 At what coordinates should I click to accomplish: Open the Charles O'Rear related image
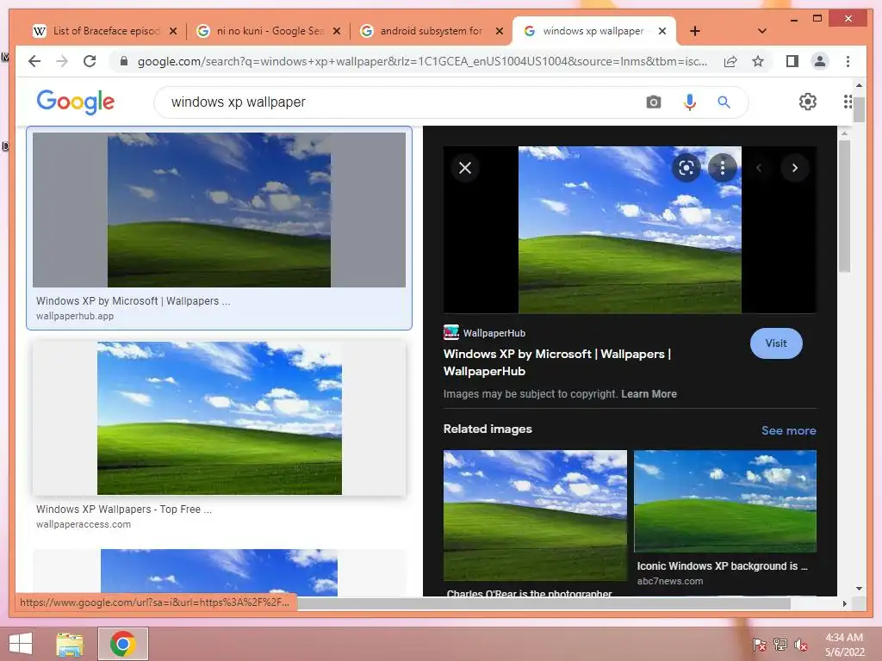[534, 516]
